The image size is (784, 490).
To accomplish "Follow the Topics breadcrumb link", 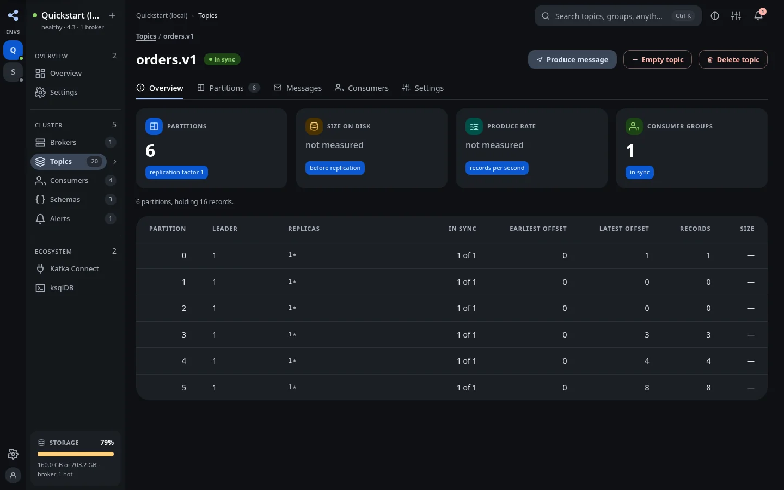I will pos(146,36).
